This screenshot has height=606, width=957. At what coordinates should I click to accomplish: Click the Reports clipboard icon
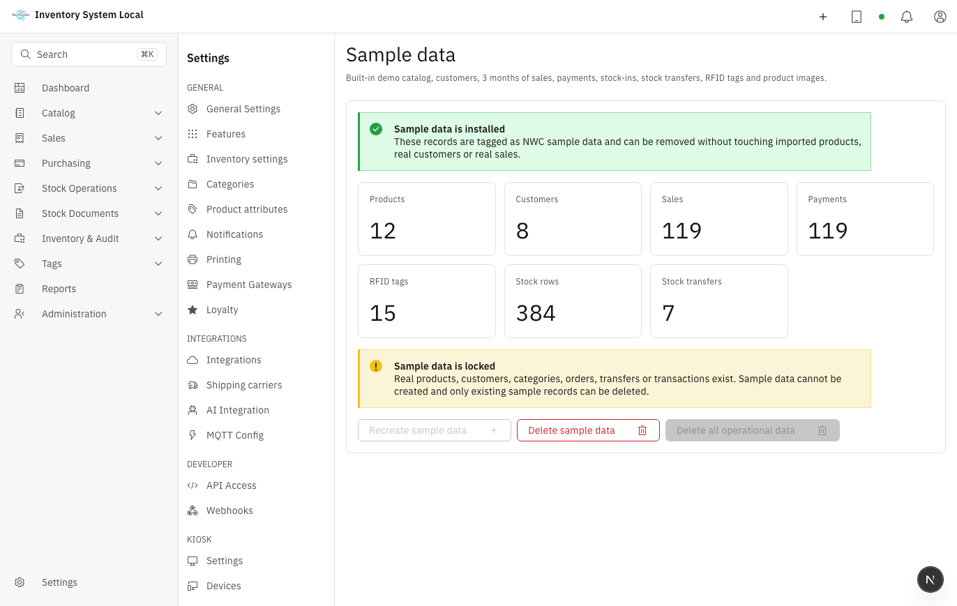(20, 289)
